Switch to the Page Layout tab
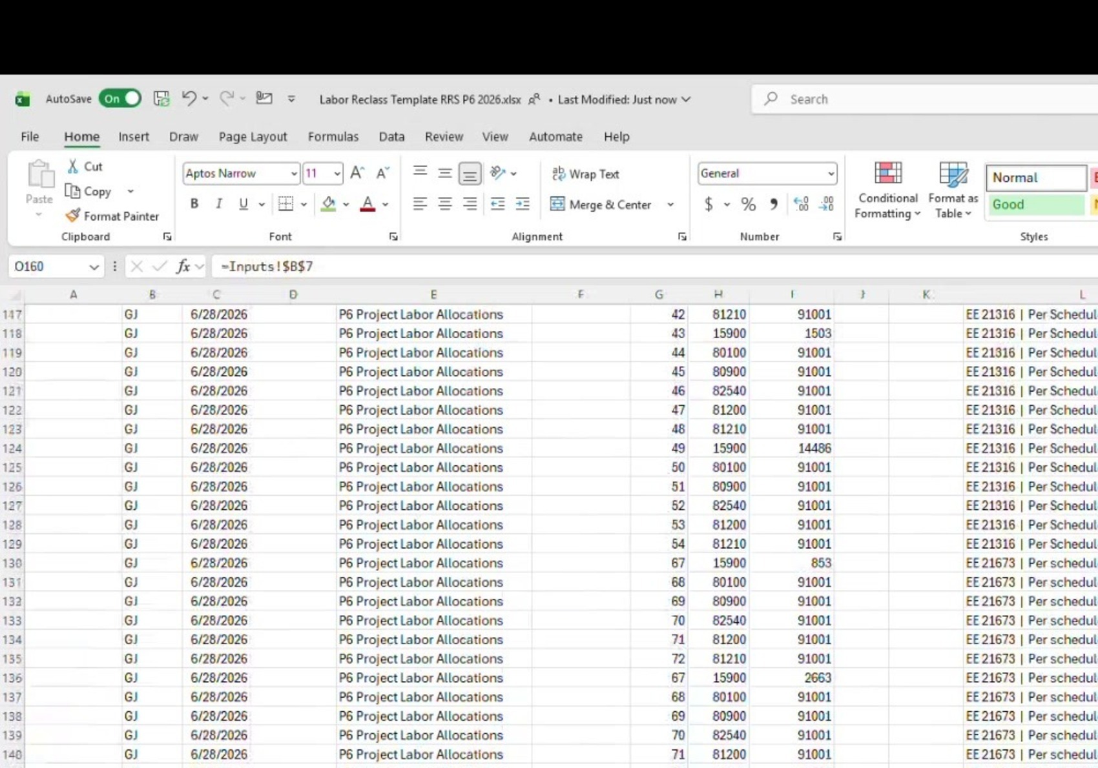Viewport: 1098px width, 768px height. pyautogui.click(x=253, y=136)
